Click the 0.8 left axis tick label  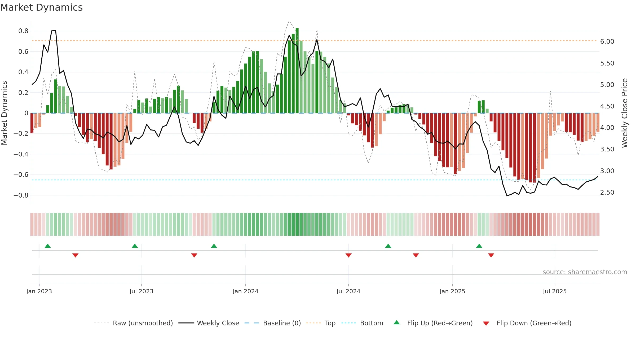23,31
